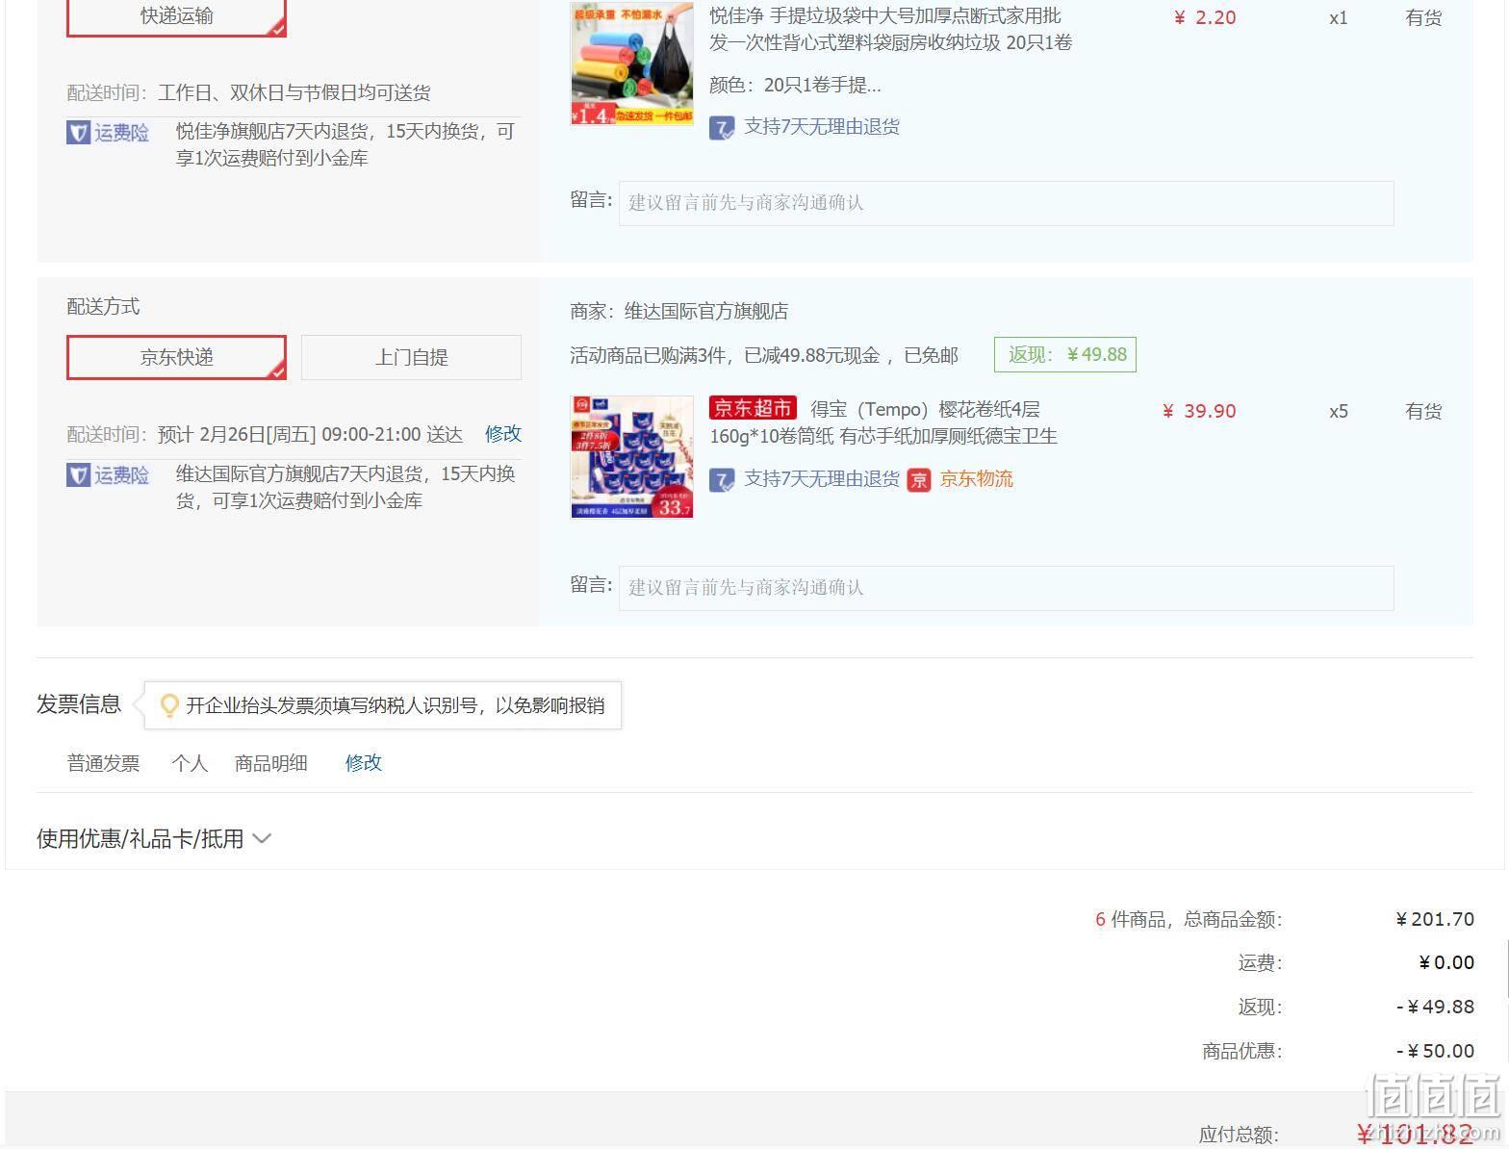1509x1149 pixels.
Task: Click 支持7天无理由退货 under garbage bag item
Action: (x=822, y=127)
